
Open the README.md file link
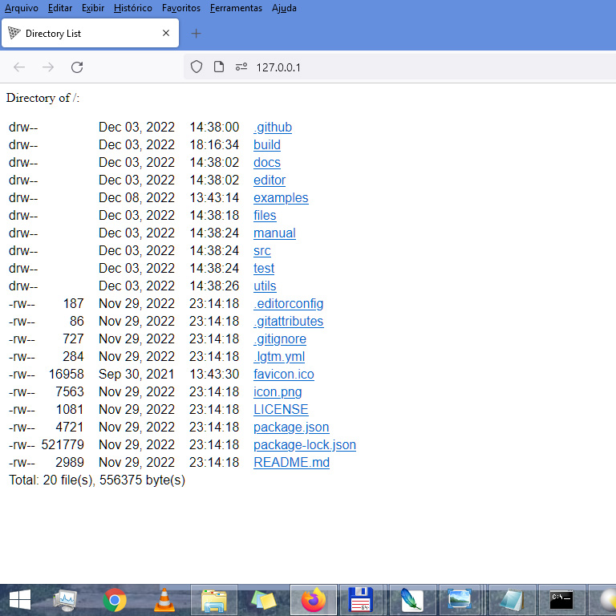click(291, 463)
